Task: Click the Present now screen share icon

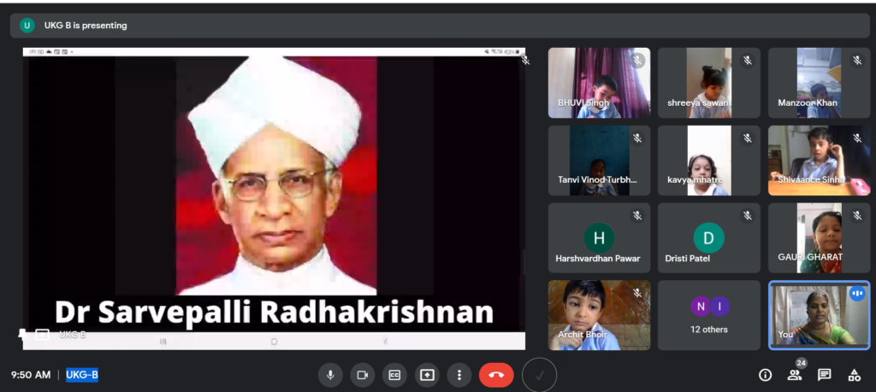Action: pyautogui.click(x=427, y=375)
